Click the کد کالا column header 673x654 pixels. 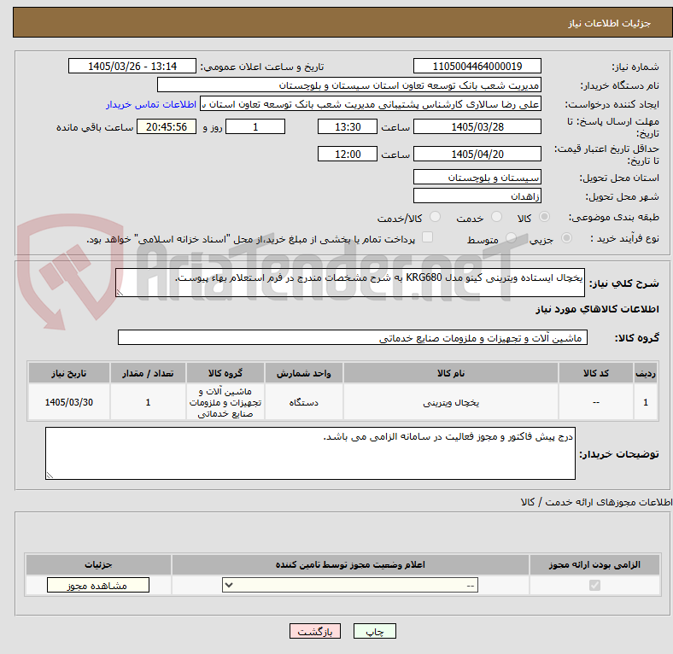tap(596, 373)
